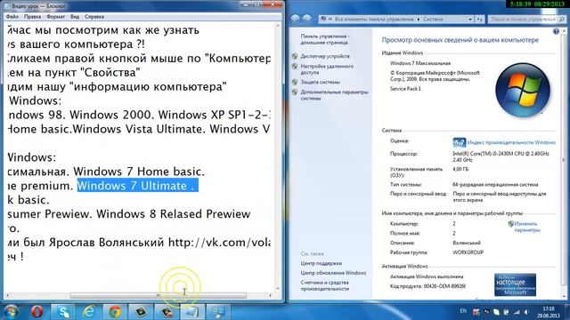570x320 pixels.
Task: Click the volume speaker tray icon
Action: (x=526, y=312)
